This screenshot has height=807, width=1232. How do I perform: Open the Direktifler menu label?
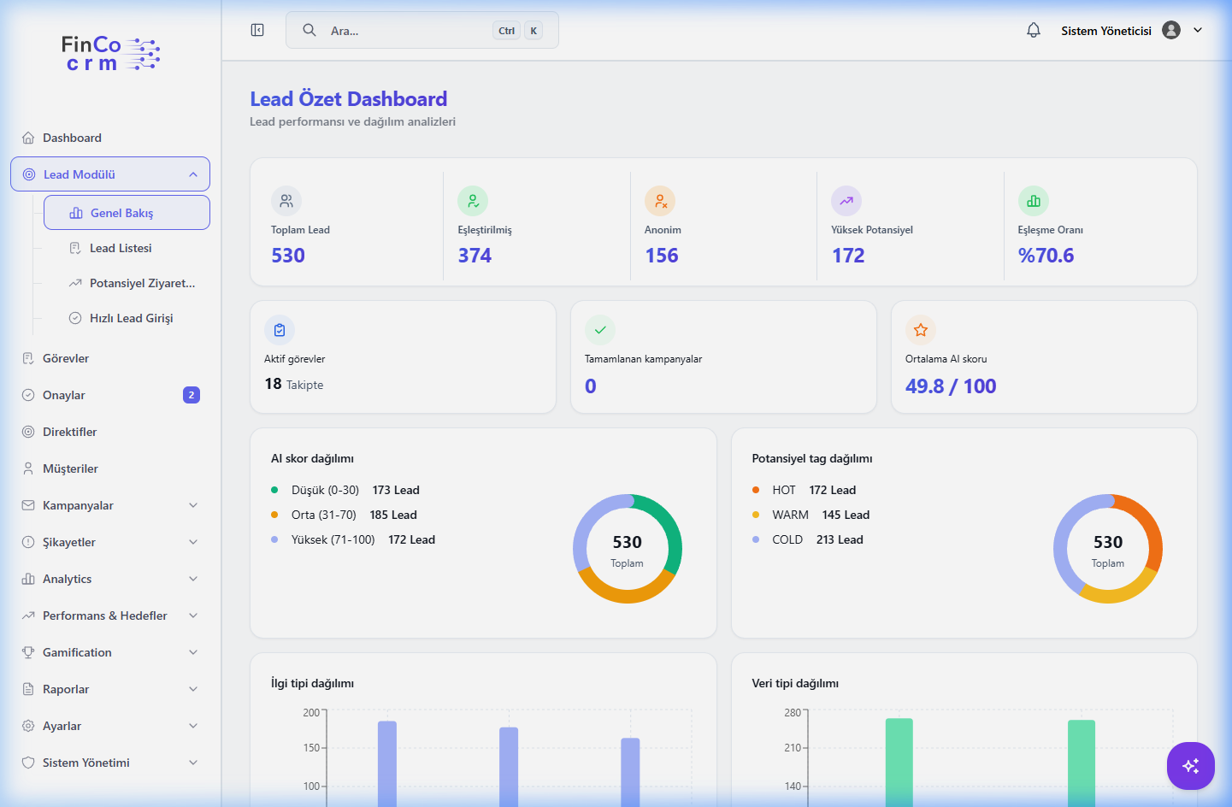(69, 432)
